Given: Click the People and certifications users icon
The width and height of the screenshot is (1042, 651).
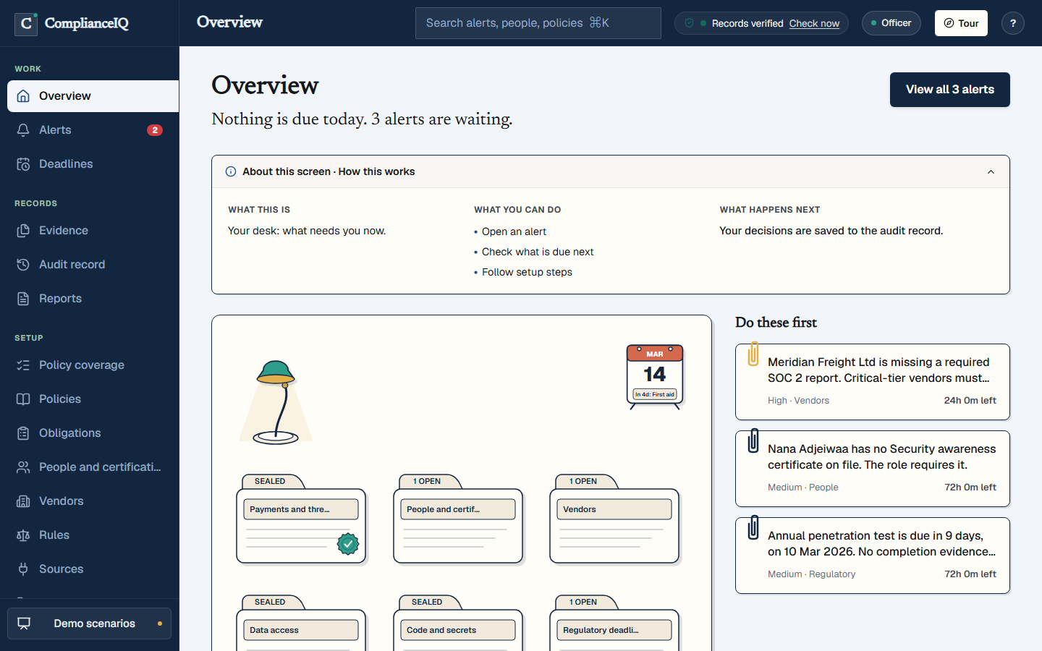Looking at the screenshot, I should click(x=23, y=467).
